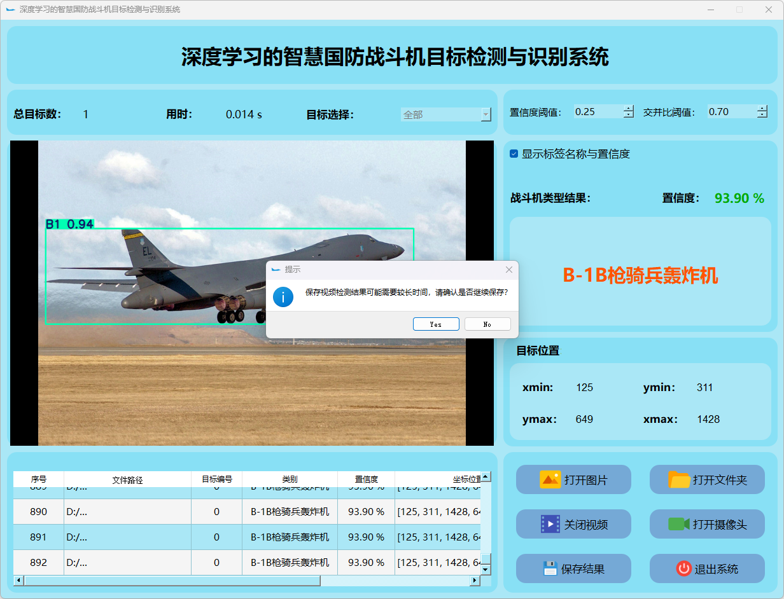Close the 提示 dialog with its X
784x599 pixels.
tap(508, 270)
